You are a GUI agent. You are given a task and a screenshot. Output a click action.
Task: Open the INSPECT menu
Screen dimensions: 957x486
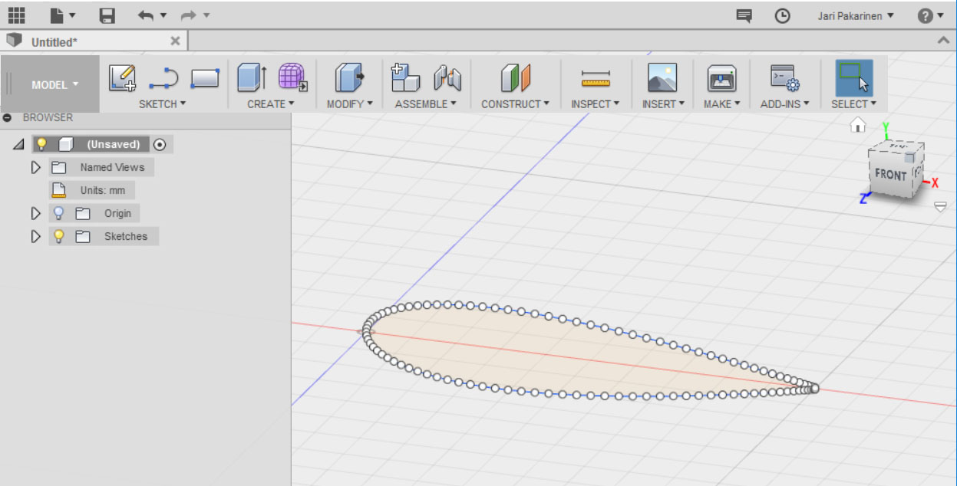[x=595, y=103]
